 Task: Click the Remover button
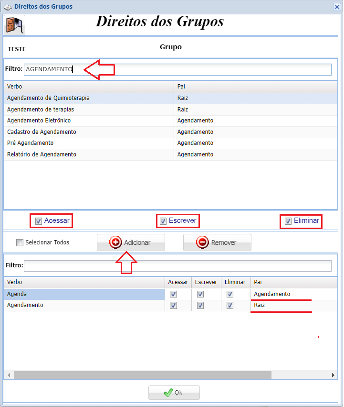tap(217, 242)
